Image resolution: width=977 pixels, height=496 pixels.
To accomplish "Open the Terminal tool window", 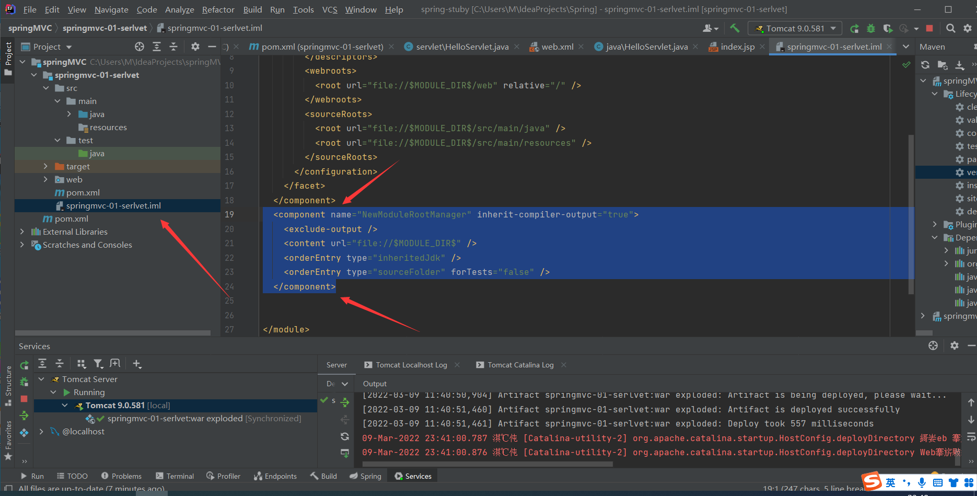I will click(x=175, y=476).
